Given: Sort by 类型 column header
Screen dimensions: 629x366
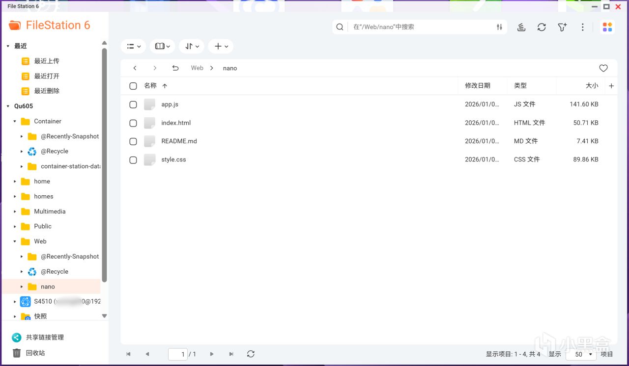Looking at the screenshot, I should click(520, 85).
